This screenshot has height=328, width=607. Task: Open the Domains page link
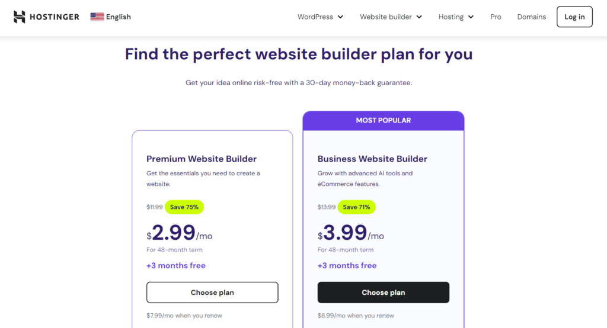532,17
